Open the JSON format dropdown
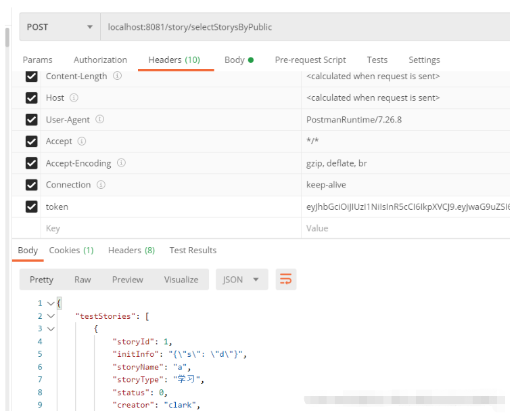Image resolution: width=518 pixels, height=413 pixels. (x=241, y=280)
